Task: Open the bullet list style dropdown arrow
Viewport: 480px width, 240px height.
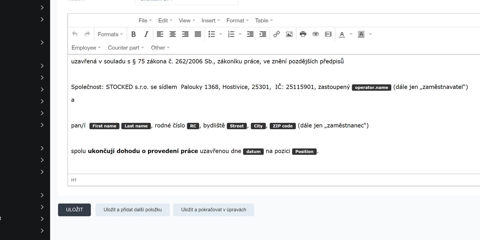Action: click(x=221, y=34)
